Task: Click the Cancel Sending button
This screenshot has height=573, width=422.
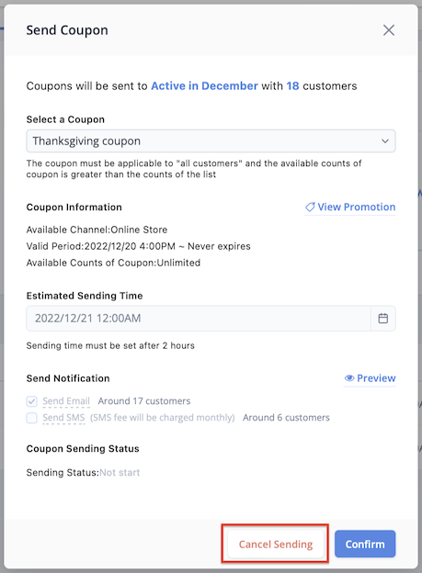Action: 276,545
